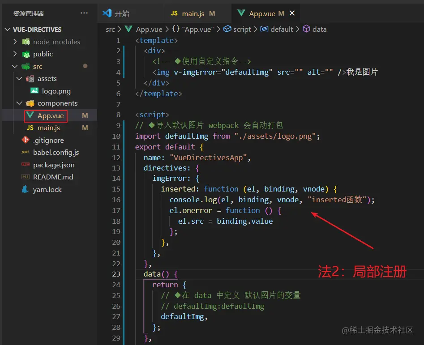Expand the node_modules folder chevron
Image resolution: width=424 pixels, height=345 pixels.
15,42
